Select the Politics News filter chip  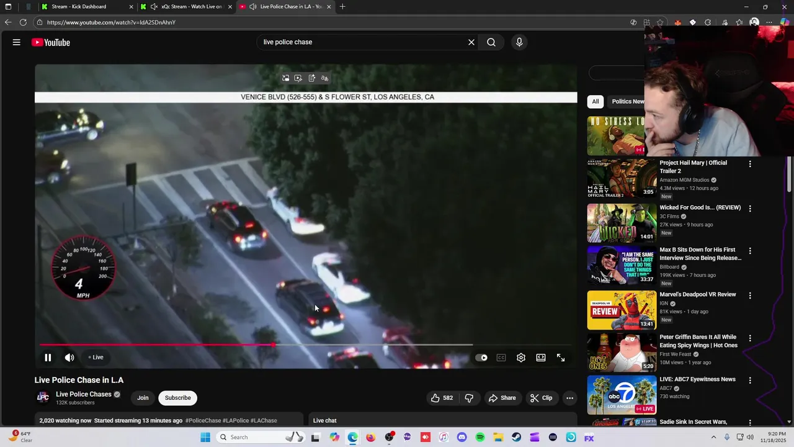pyautogui.click(x=627, y=101)
